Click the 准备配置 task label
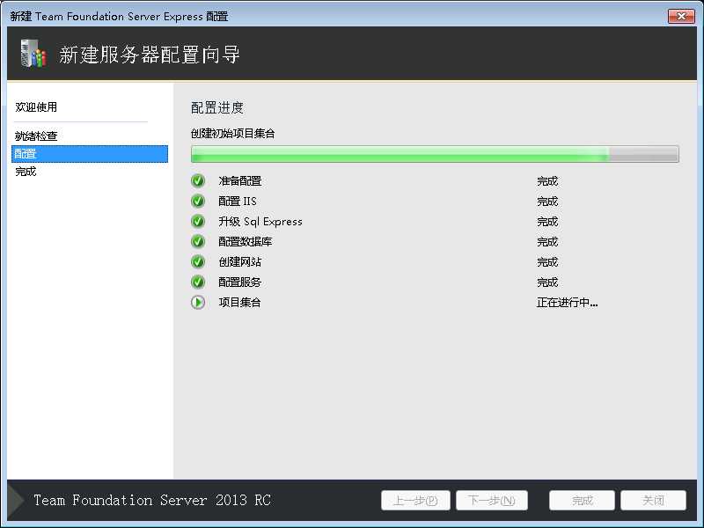 [x=239, y=181]
